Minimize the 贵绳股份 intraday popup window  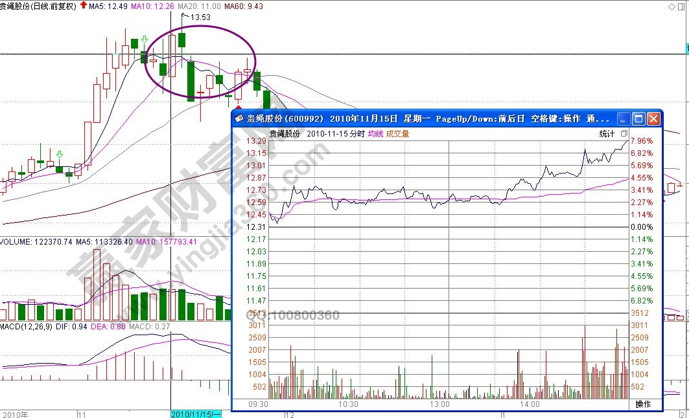[x=623, y=119]
